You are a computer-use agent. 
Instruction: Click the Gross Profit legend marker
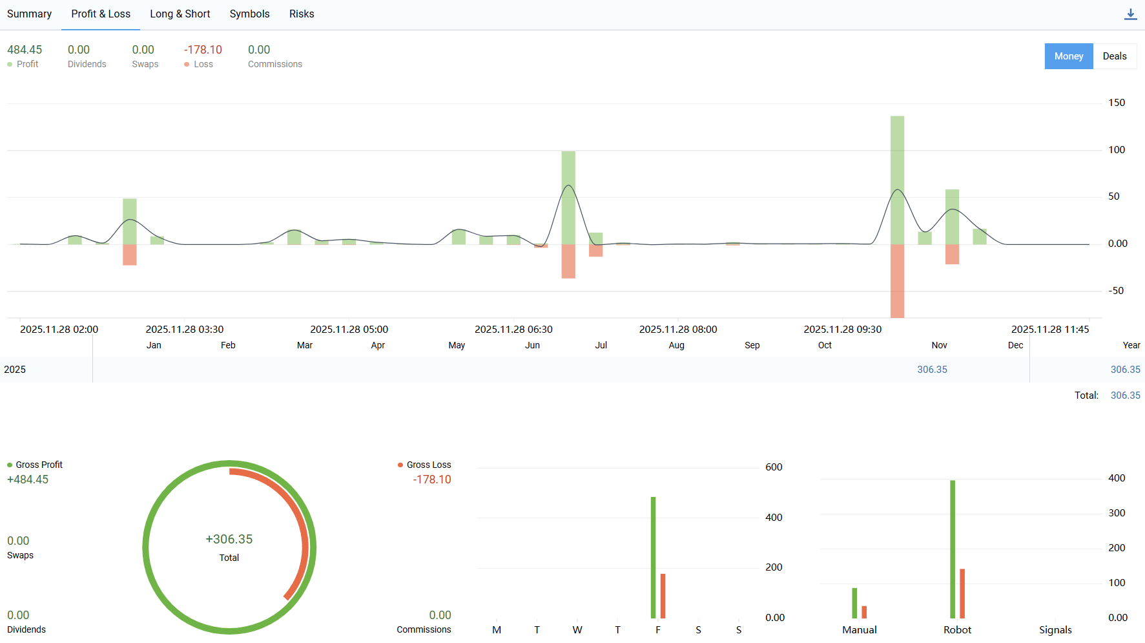(10, 465)
